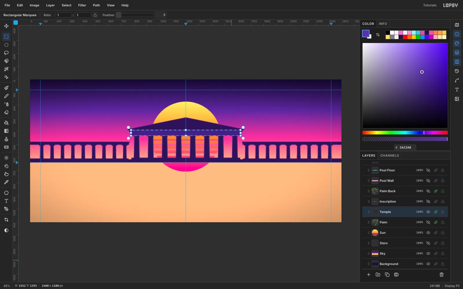
Task: Select the Magic Wand tool
Action: click(6, 69)
